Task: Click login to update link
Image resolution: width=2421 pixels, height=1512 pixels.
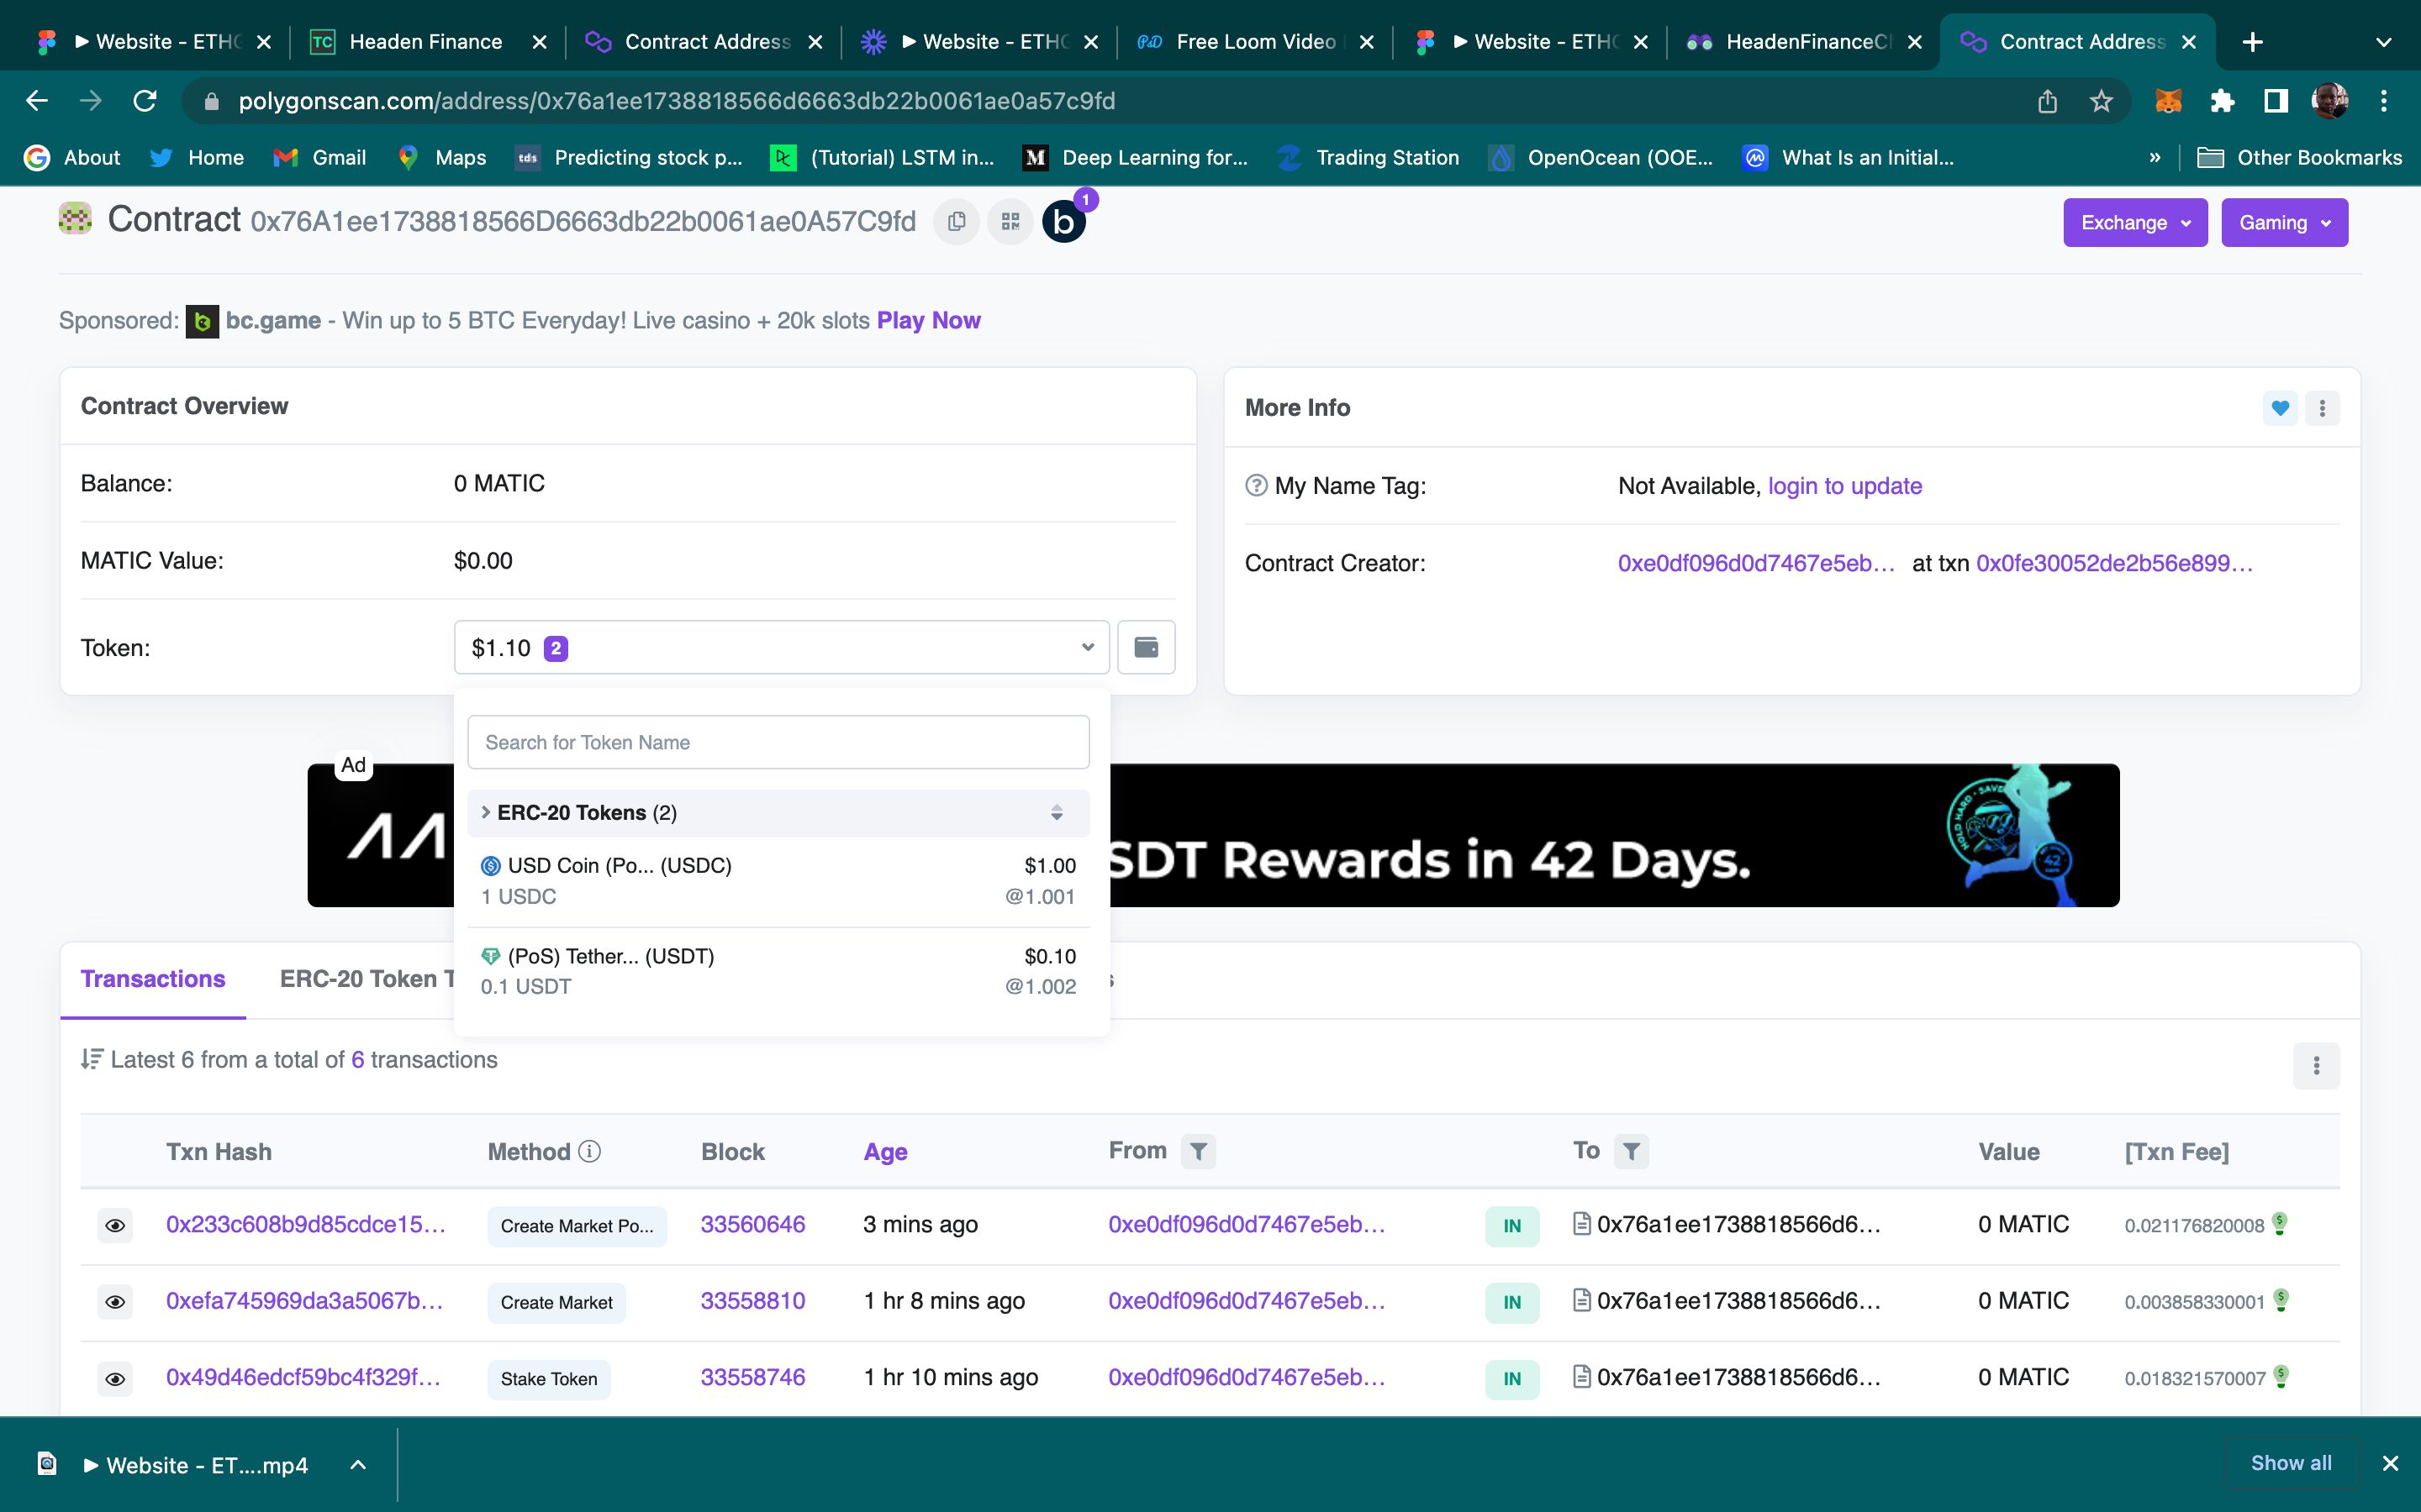Action: click(1845, 486)
